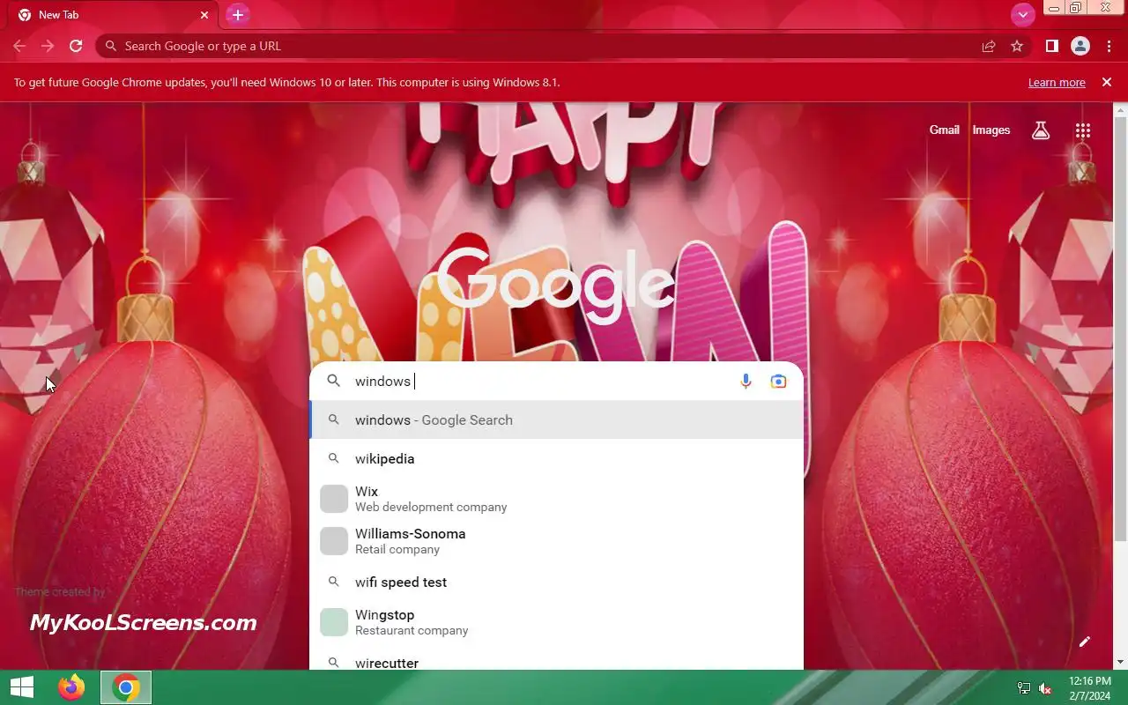The image size is (1128, 705).
Task: Click the browser Back arrow
Action: 19,46
